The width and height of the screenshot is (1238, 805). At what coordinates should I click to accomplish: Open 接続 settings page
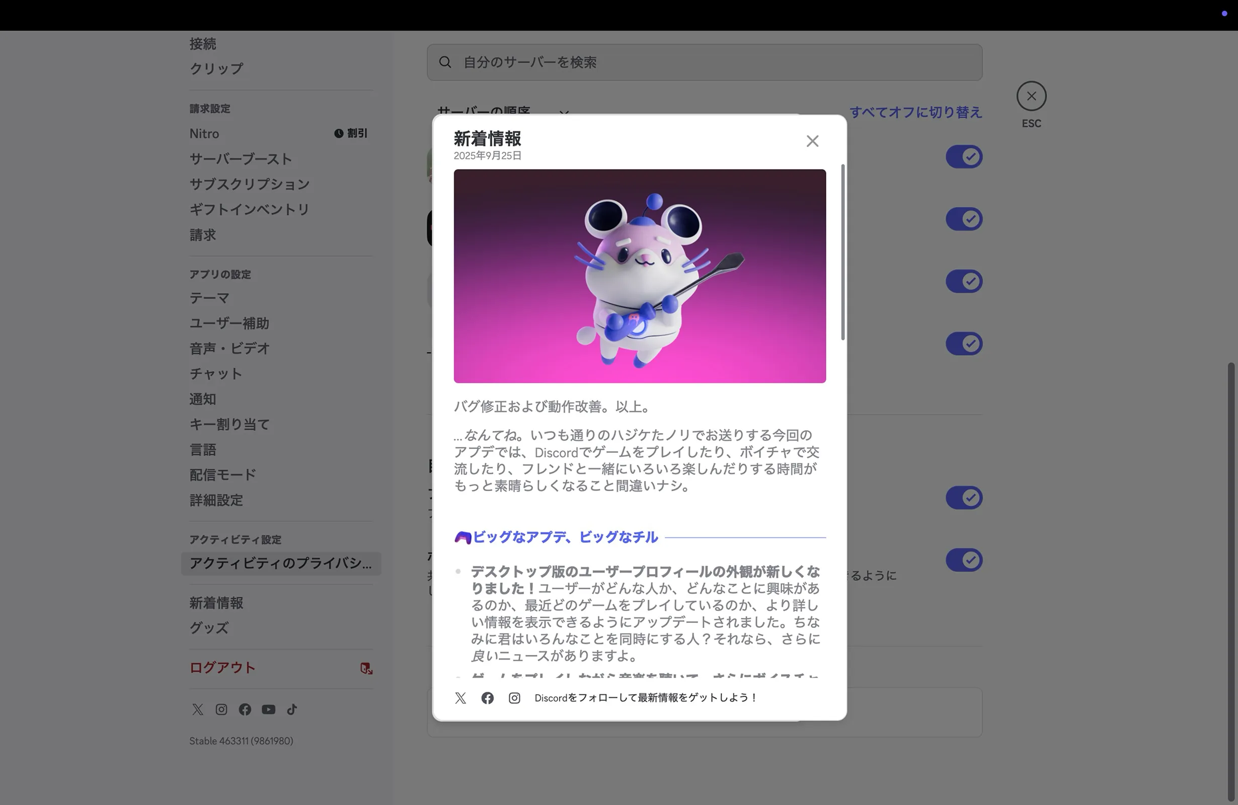pyautogui.click(x=203, y=44)
